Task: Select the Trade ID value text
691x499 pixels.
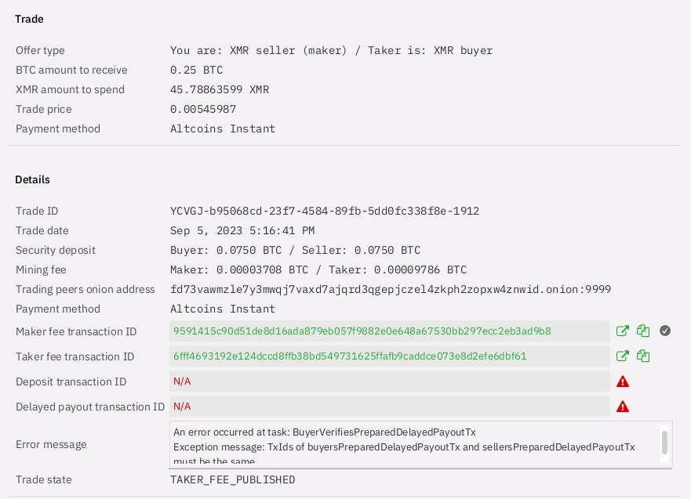Action: [325, 211]
